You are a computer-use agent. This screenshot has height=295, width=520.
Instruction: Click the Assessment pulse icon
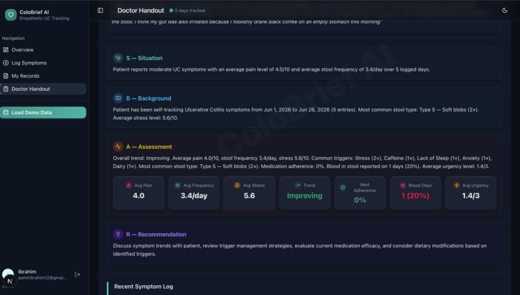[117, 146]
